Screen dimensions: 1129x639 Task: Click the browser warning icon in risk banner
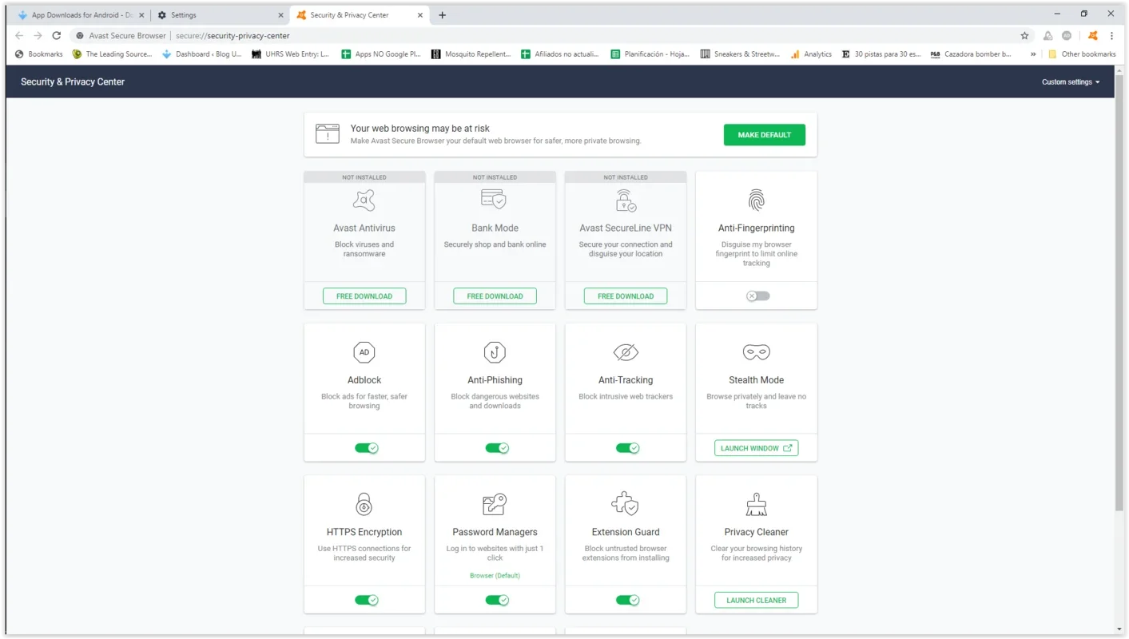328,134
